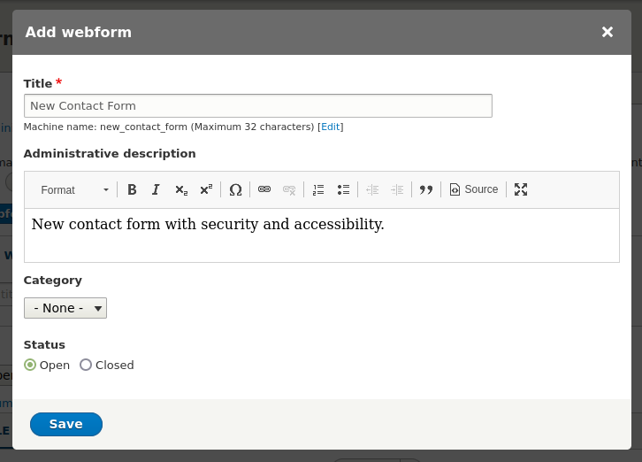Select the Open status option

click(x=30, y=365)
